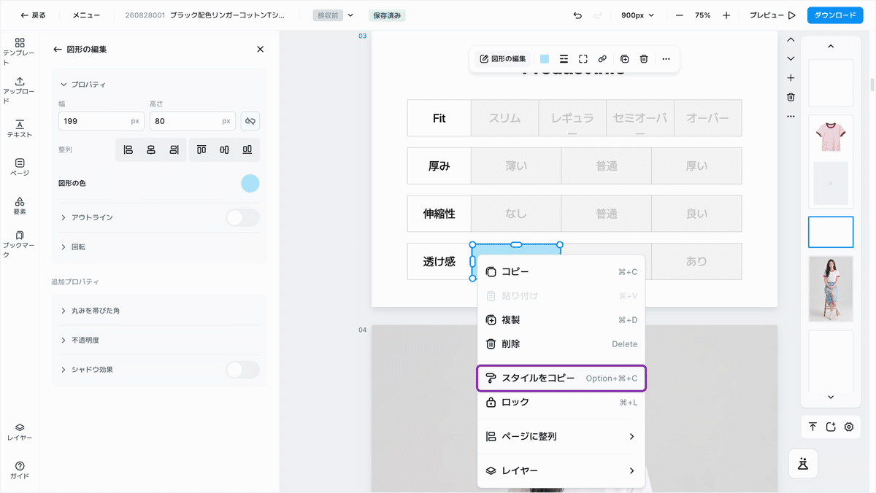Open the Page panel in sidebar

click(20, 168)
